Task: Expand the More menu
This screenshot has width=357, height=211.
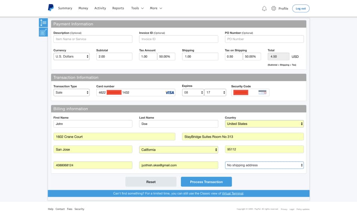Action: coord(156,8)
